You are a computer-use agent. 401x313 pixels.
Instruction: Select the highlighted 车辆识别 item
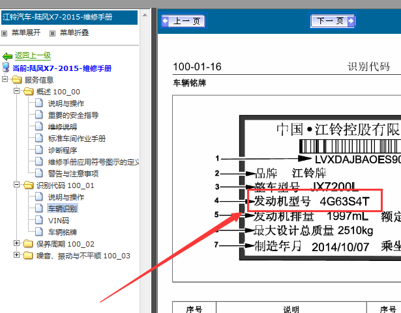click(x=63, y=209)
